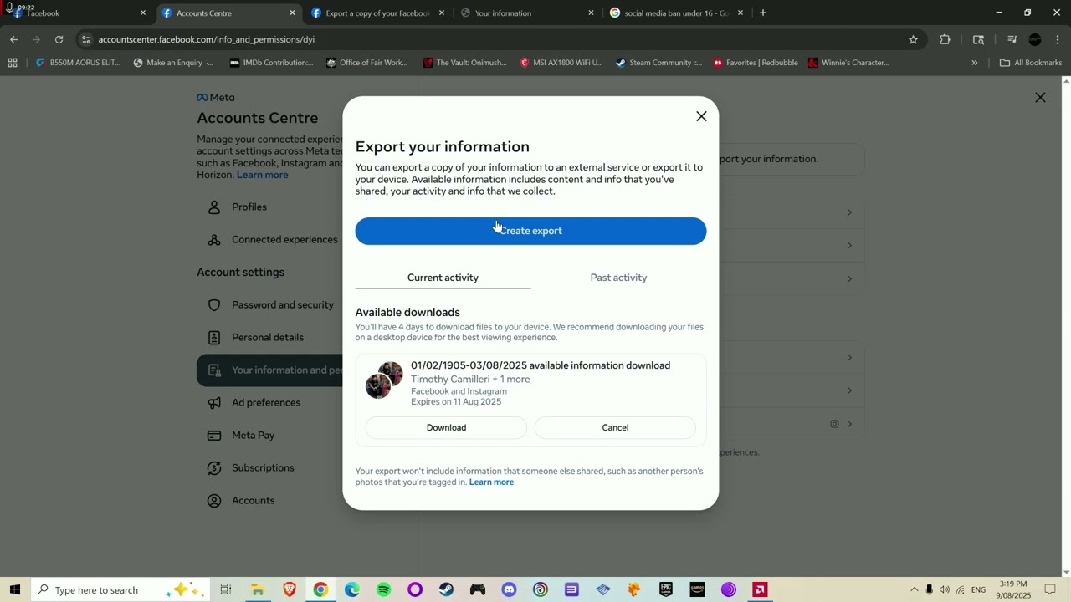The height and width of the screenshot is (602, 1071).
Task: Open the Windows Start menu
Action: coord(14,589)
